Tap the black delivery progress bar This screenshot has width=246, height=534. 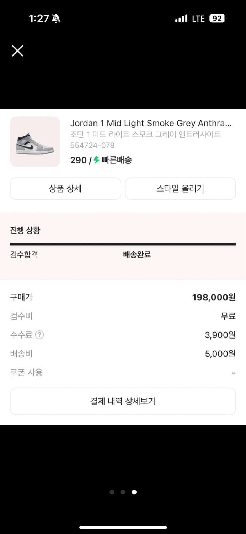point(123,244)
